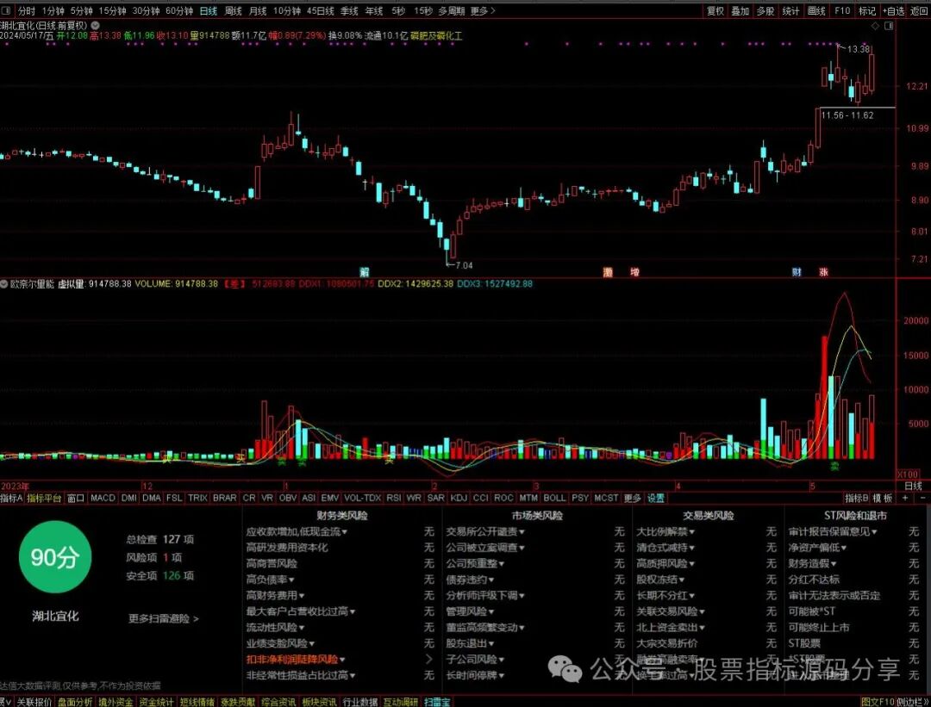
Task: Click the 窗口 button in indicator bar
Action: [x=76, y=499]
